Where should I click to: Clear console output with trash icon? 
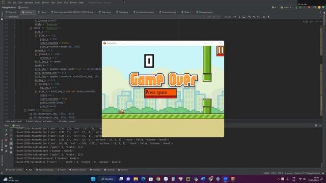[11, 152]
